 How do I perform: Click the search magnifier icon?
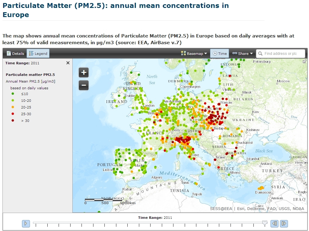coord(260,54)
